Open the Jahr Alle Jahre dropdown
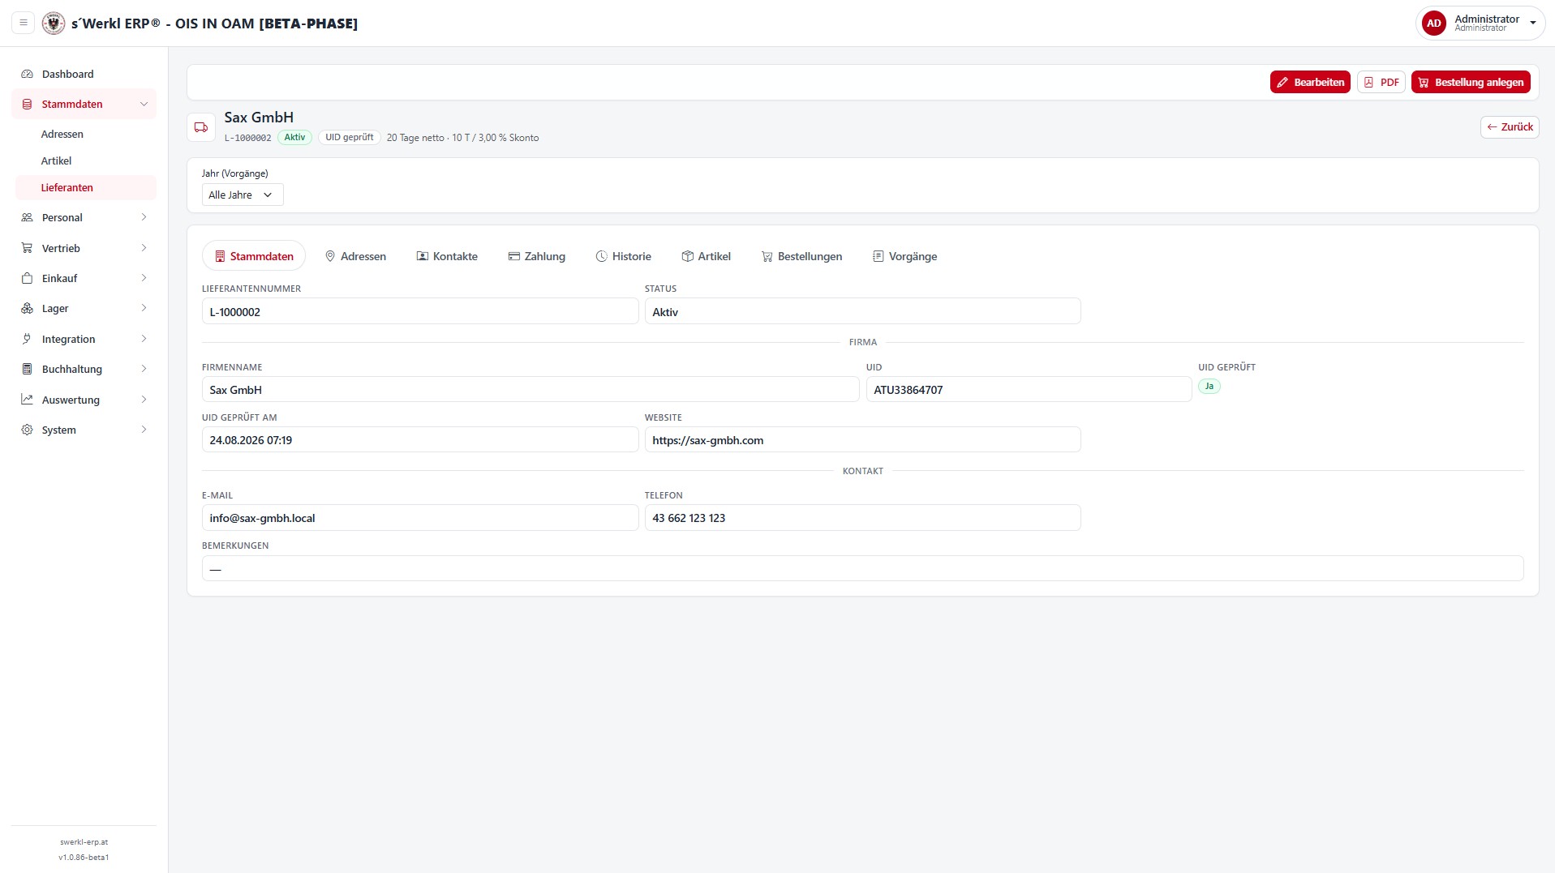Viewport: 1555px width, 873px height. tap(243, 195)
